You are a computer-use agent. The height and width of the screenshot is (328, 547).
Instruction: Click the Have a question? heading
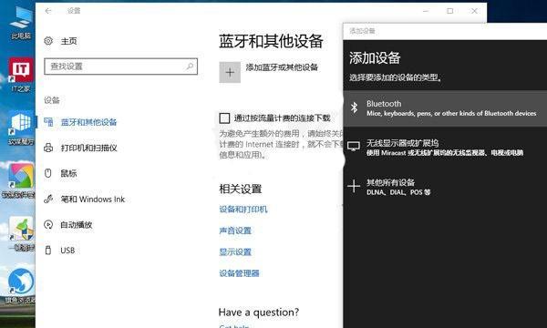coord(259,313)
